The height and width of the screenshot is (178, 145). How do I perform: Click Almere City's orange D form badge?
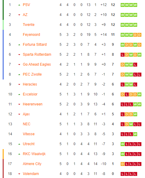pyautogui.click(x=122, y=164)
